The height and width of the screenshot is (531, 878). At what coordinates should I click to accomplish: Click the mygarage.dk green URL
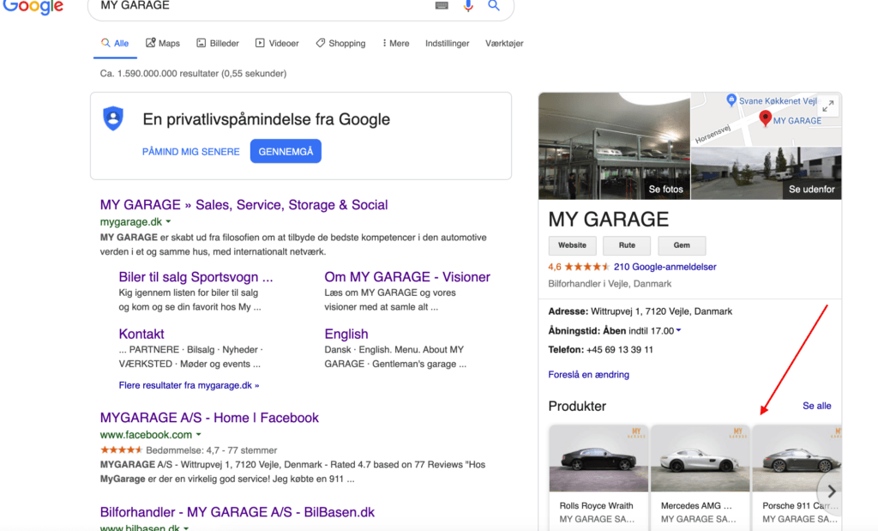coord(131,222)
